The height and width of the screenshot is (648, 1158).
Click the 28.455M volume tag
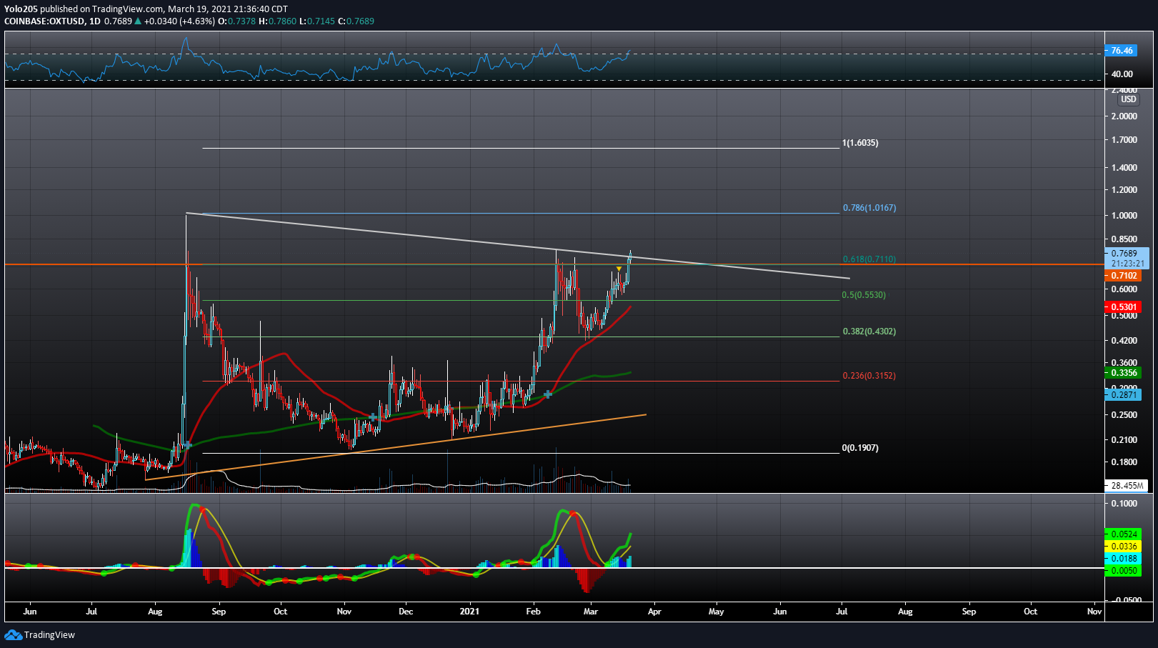click(1127, 486)
